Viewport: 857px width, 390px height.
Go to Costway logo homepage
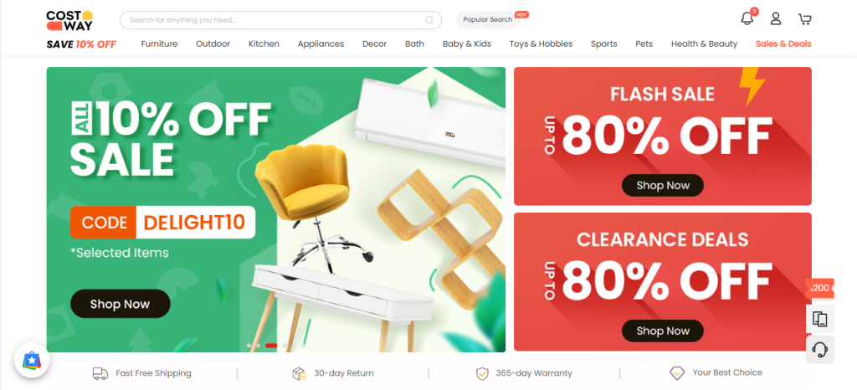[x=69, y=21]
